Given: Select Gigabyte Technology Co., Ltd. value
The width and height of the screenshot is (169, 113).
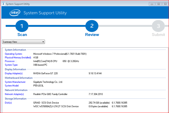Looking at the screenshot, I should [48, 82].
